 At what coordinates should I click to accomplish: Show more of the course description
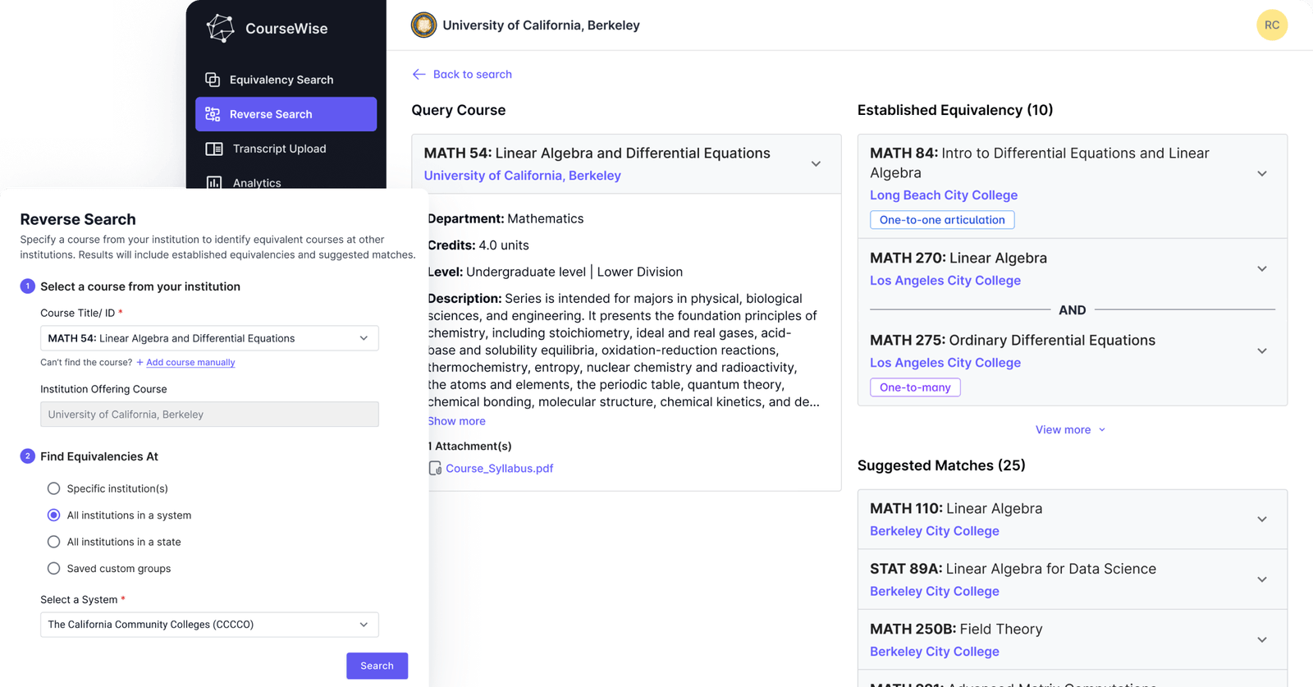[456, 421]
